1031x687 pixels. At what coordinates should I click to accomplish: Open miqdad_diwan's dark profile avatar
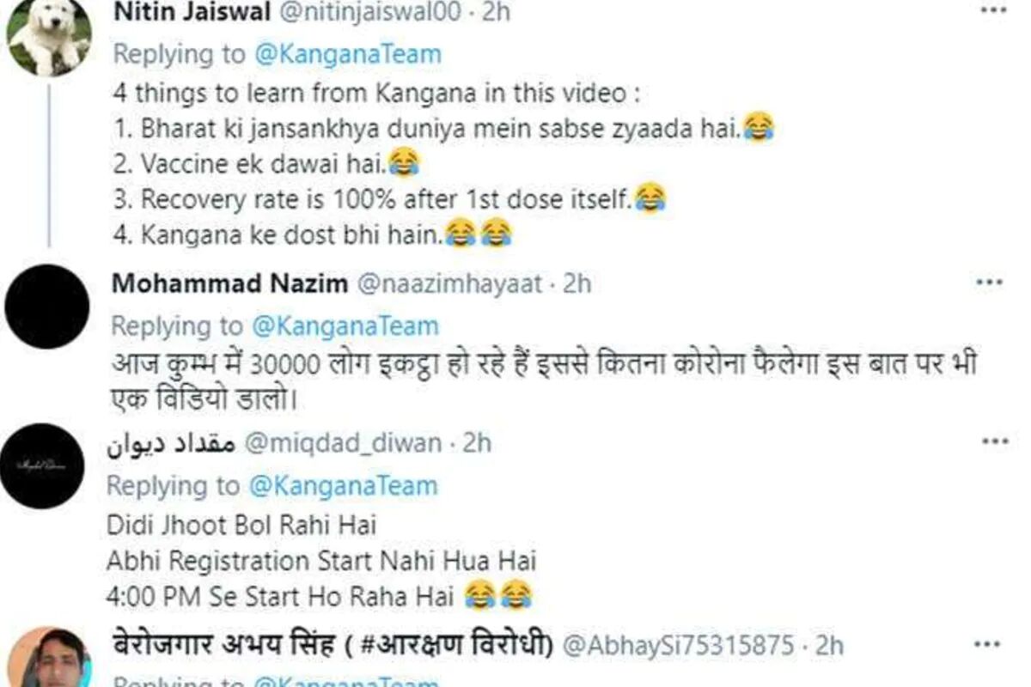click(x=42, y=465)
